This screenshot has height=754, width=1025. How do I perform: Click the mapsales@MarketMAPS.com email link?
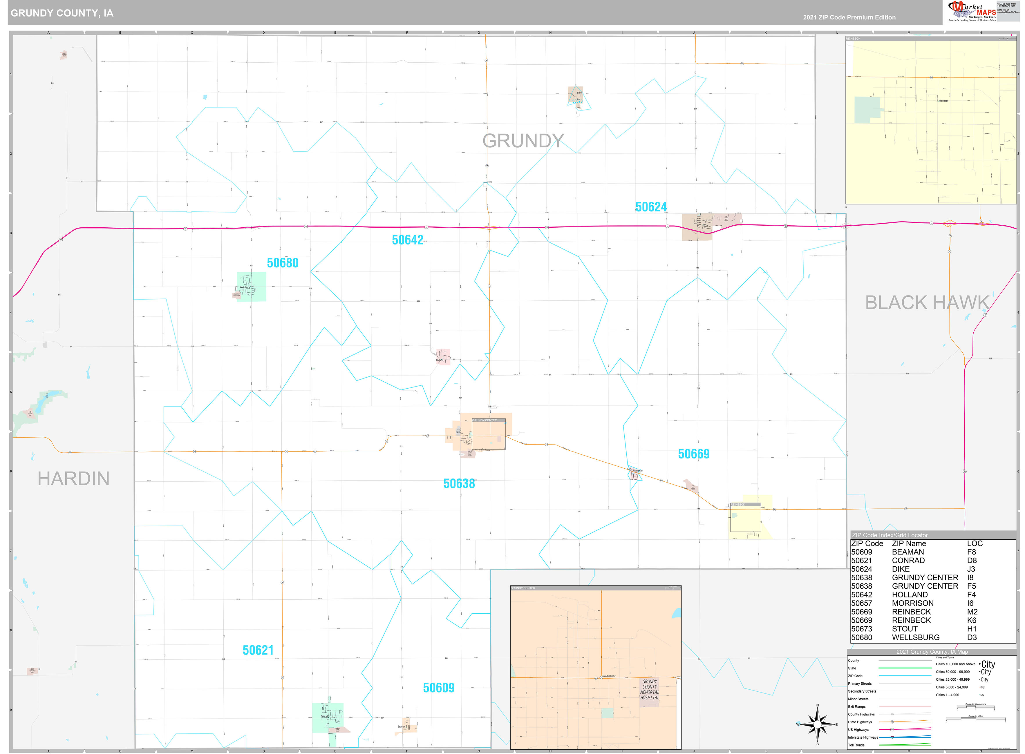1009,12
